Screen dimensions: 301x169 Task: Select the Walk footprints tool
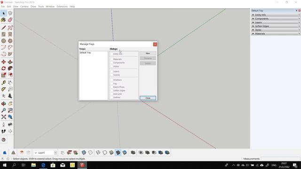[4, 131]
